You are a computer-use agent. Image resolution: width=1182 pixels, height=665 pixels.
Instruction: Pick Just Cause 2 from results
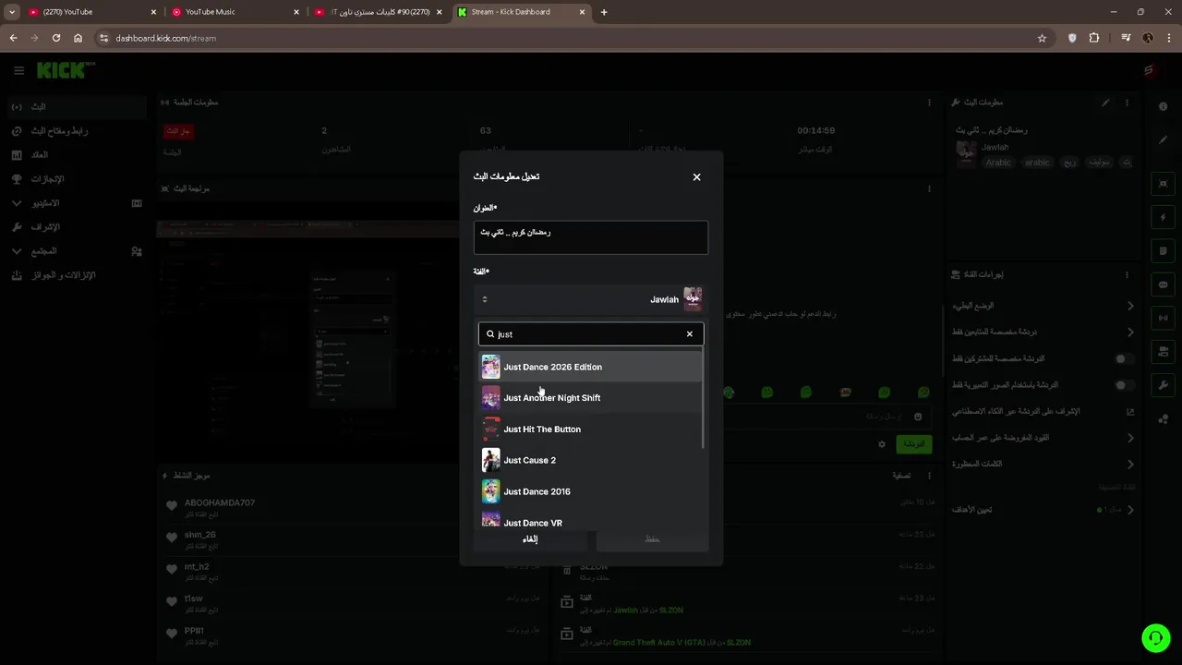pyautogui.click(x=591, y=460)
